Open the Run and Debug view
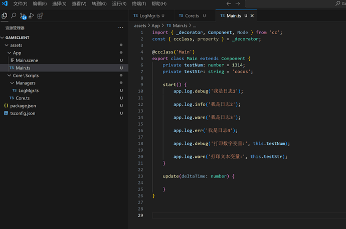 tap(32, 16)
